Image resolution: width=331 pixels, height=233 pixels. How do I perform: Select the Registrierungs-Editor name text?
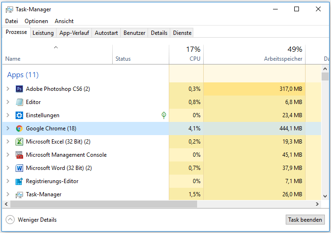click(x=52, y=181)
